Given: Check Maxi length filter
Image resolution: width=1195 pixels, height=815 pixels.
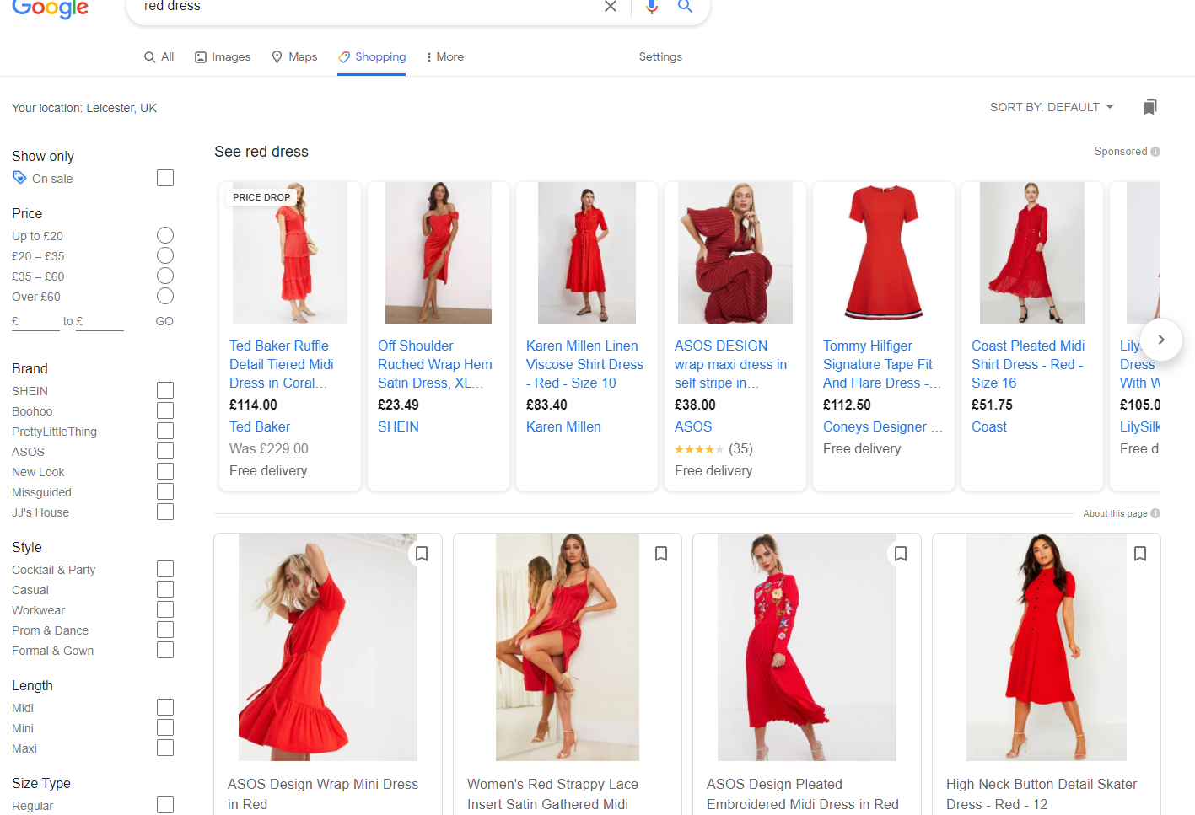Looking at the screenshot, I should [165, 748].
